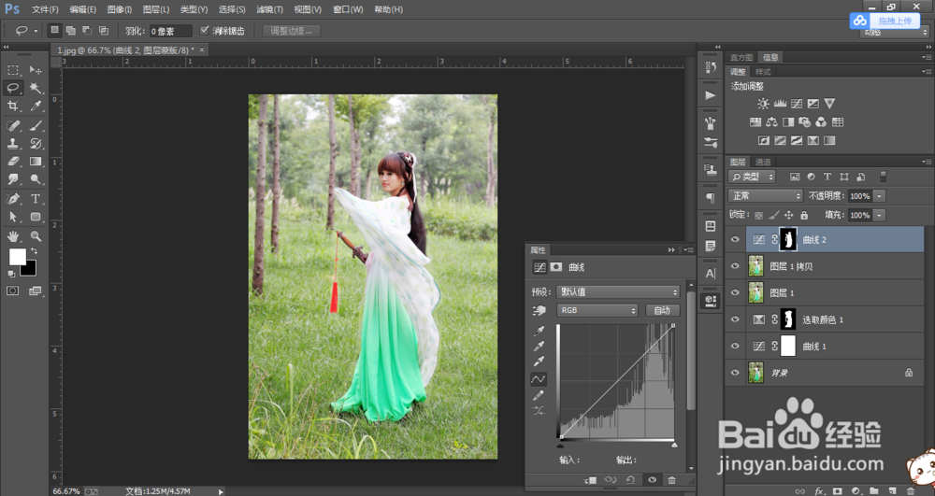
Task: Click the foreground color swatch
Action: tap(17, 257)
